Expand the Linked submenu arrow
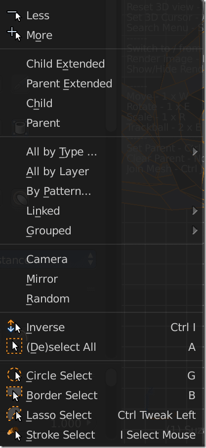The width and height of the screenshot is (206, 448). point(195,211)
